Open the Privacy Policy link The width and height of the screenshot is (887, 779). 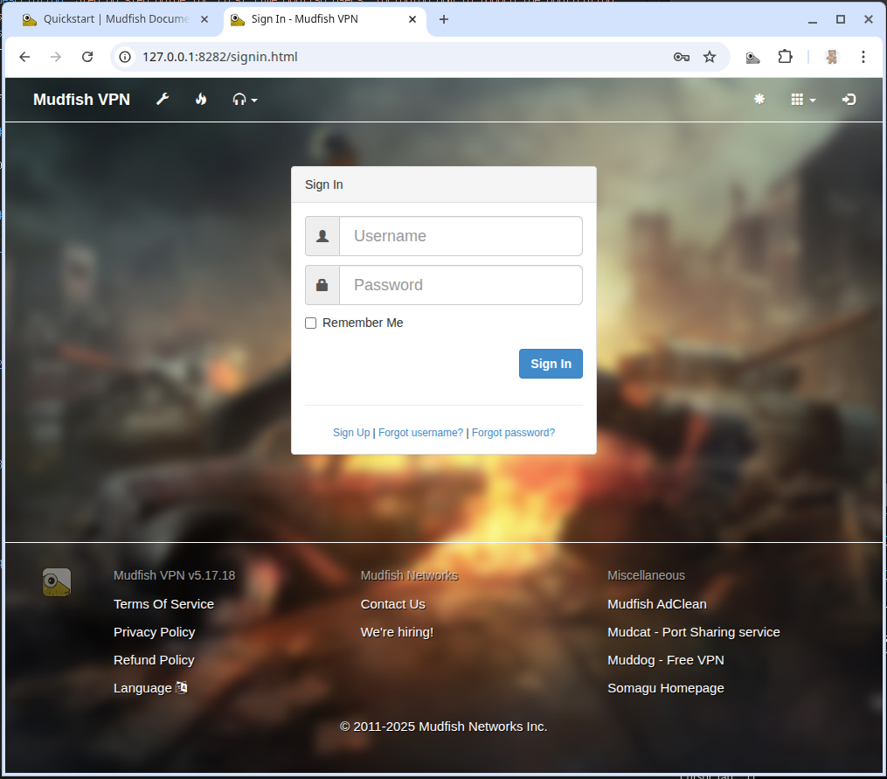[x=154, y=632]
